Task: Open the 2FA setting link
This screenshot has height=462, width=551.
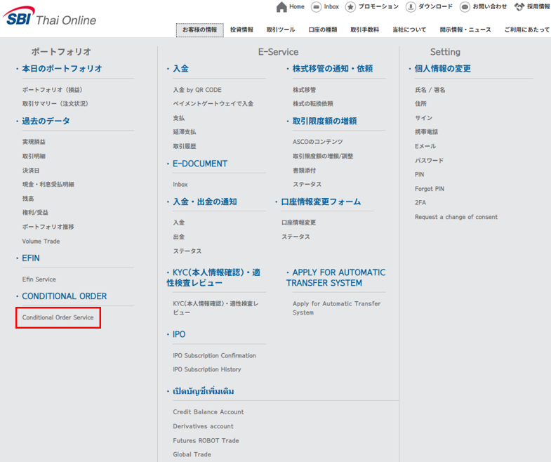Action: 420,202
